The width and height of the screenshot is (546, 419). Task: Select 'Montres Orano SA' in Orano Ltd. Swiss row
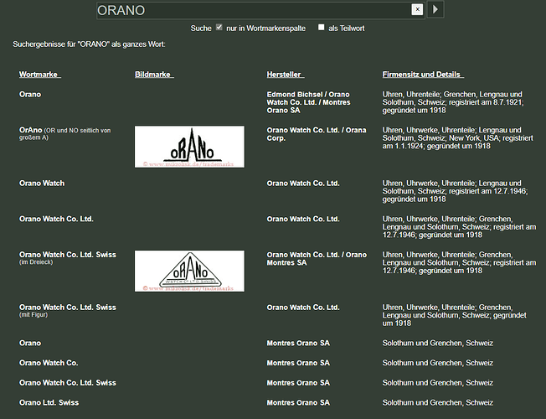tap(298, 402)
